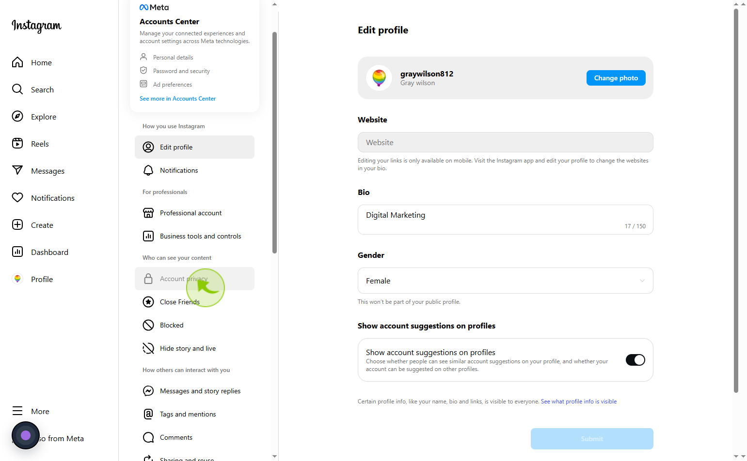The height and width of the screenshot is (461, 747).
Task: Open See more in Accounts Center link
Action: click(x=177, y=99)
